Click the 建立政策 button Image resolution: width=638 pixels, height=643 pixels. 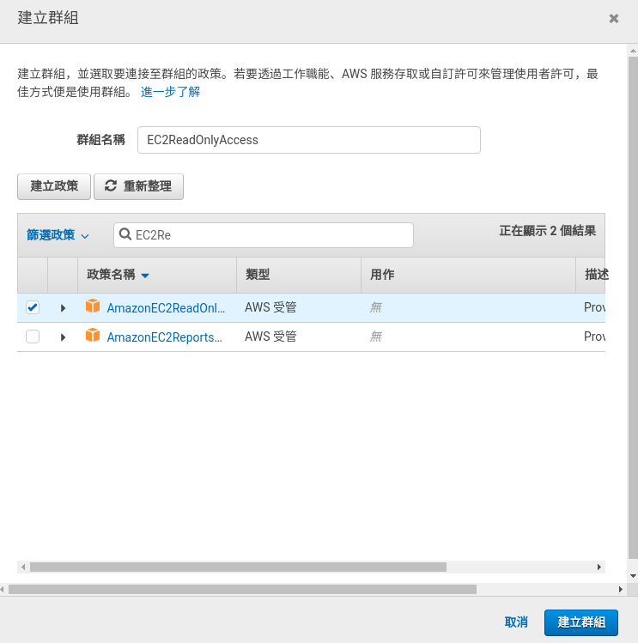coord(54,186)
